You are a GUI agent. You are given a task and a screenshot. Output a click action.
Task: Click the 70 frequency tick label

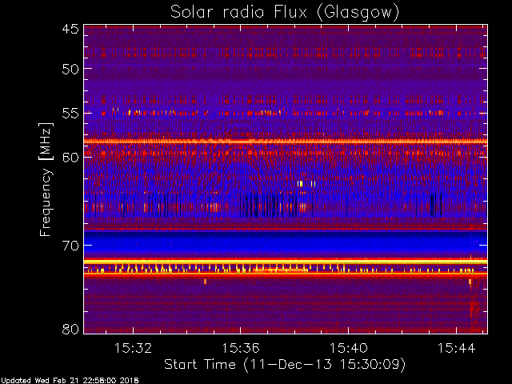tap(70, 246)
